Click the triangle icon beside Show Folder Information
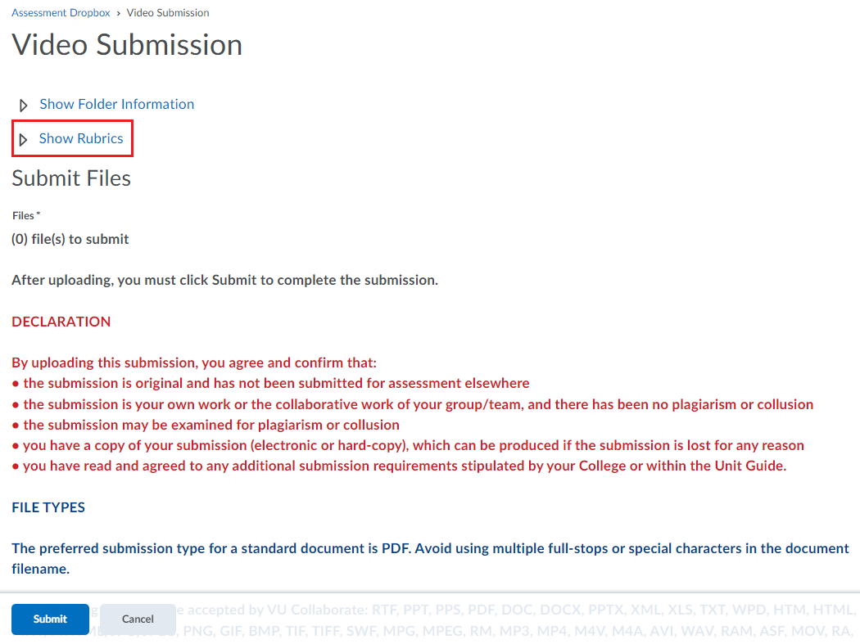 pos(23,105)
